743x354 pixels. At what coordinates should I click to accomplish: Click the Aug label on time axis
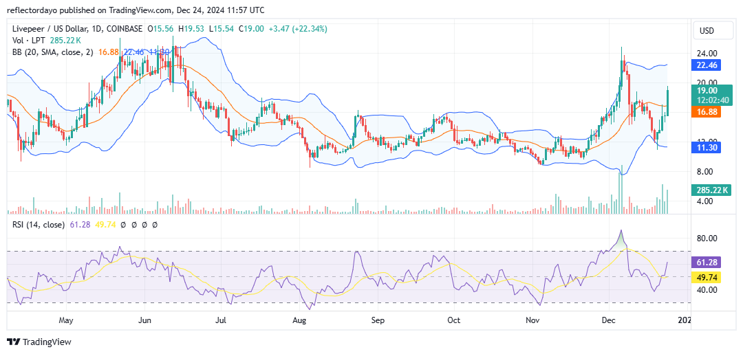301,320
